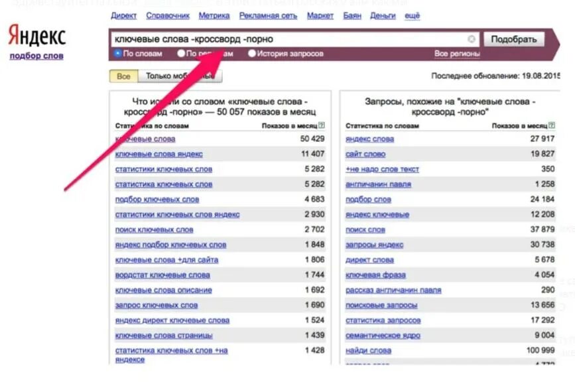Image resolution: width=575 pixels, height=384 pixels.
Task: Open Метрика in the top navigation
Action: (x=214, y=16)
